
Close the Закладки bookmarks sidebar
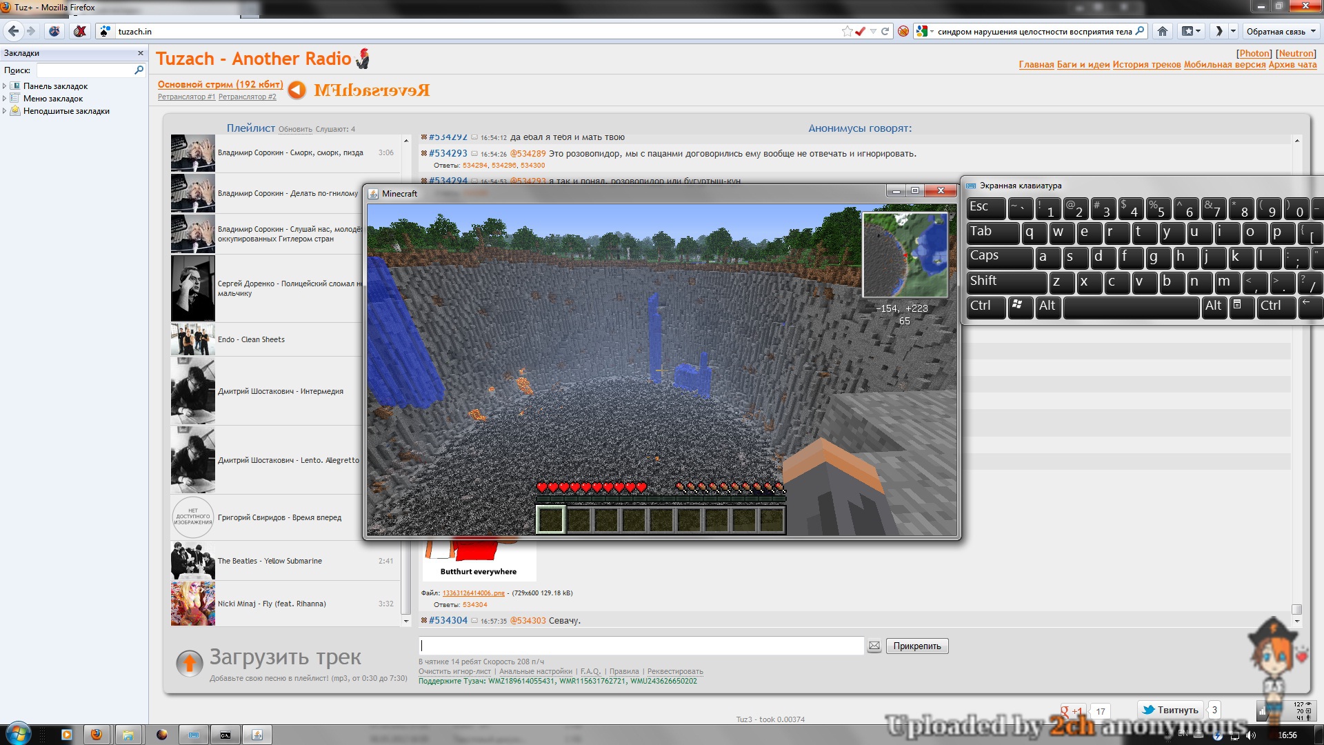tap(141, 53)
